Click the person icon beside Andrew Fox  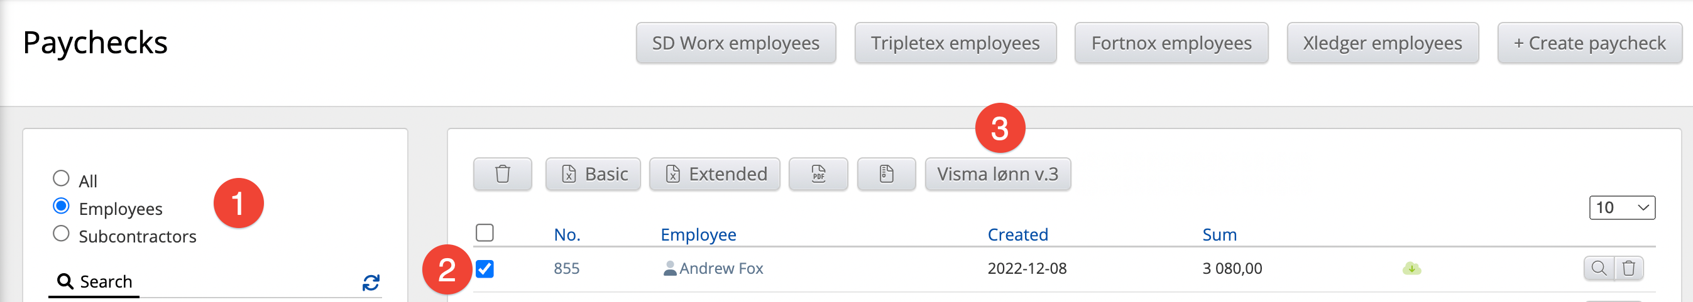coord(670,269)
